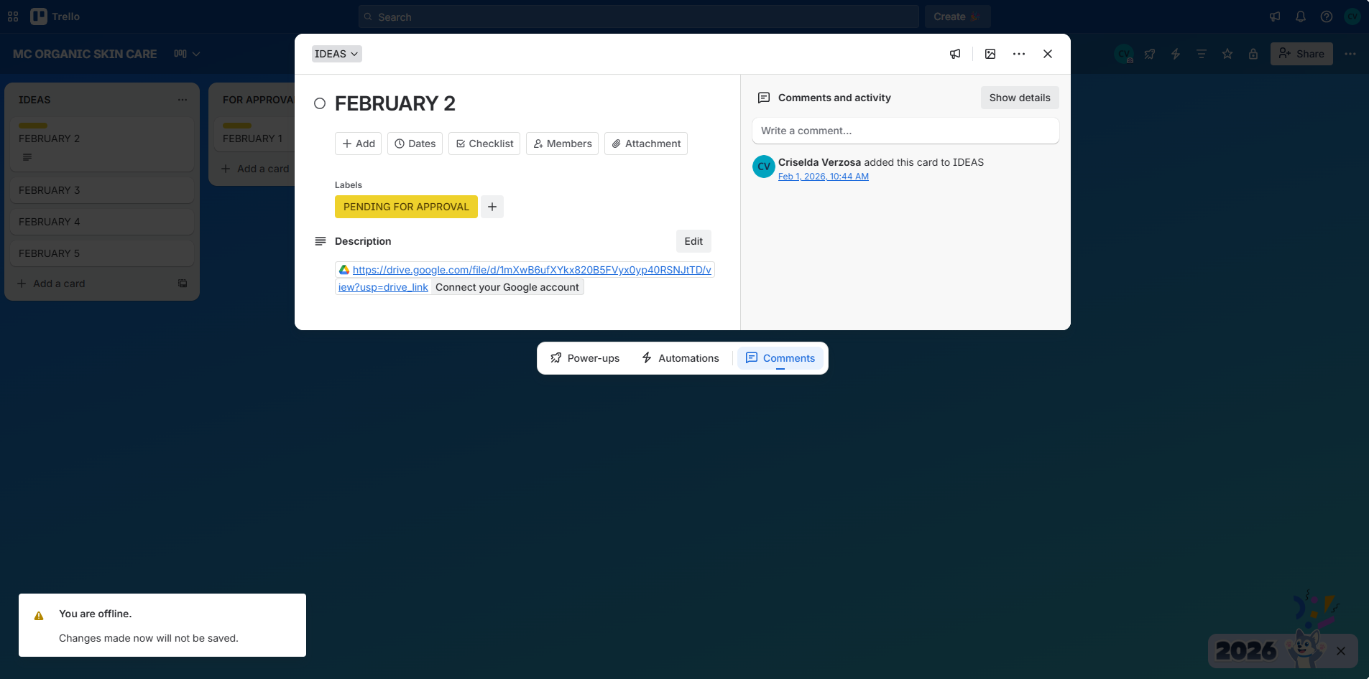
Task: Open the account avatar menu in top bar
Action: [1352, 17]
